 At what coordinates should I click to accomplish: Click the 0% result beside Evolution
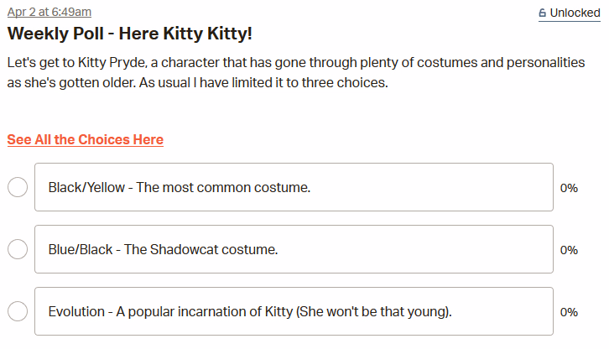click(x=569, y=312)
